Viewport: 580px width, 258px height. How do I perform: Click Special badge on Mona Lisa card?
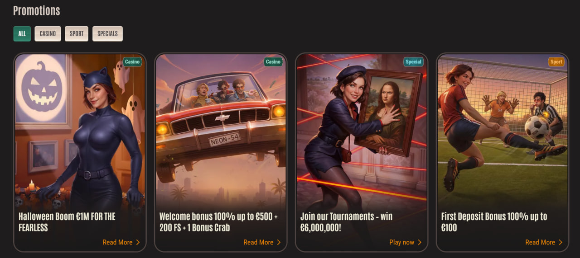pos(413,62)
